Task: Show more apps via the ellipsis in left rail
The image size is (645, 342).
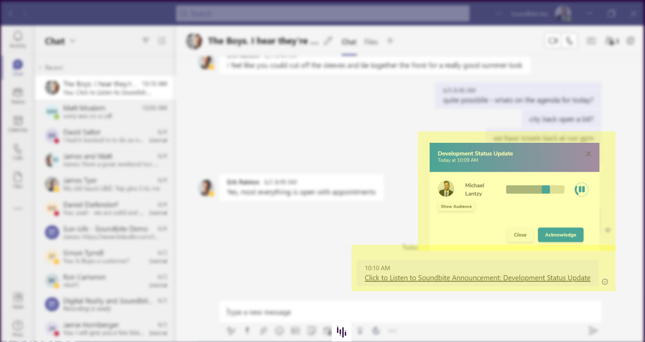Action: (18, 209)
